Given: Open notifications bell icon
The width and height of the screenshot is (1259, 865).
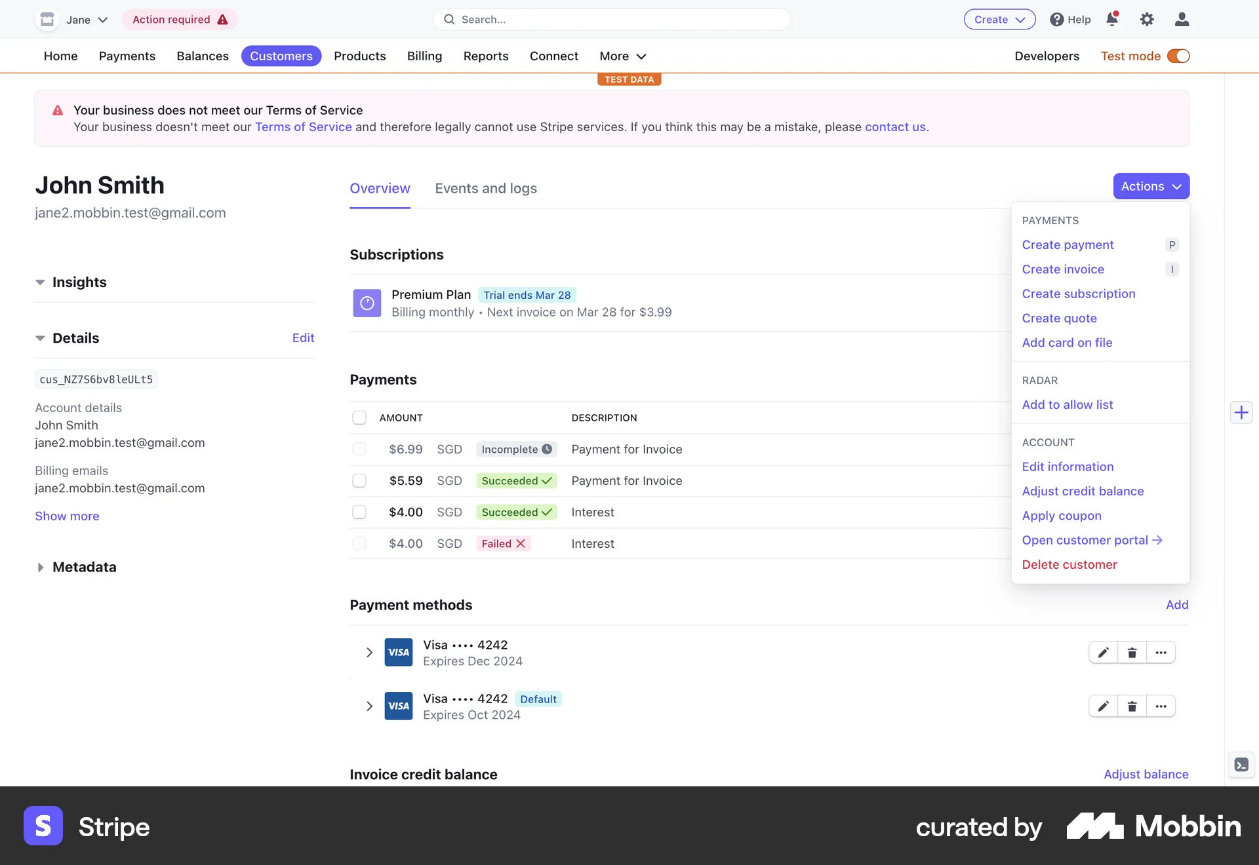Looking at the screenshot, I should 1112,19.
